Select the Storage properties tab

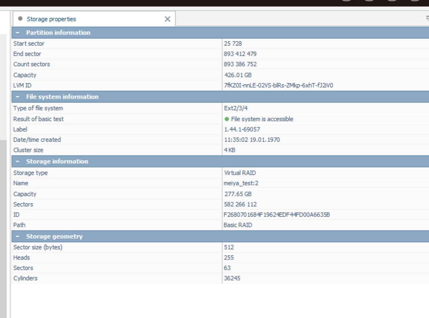point(94,19)
